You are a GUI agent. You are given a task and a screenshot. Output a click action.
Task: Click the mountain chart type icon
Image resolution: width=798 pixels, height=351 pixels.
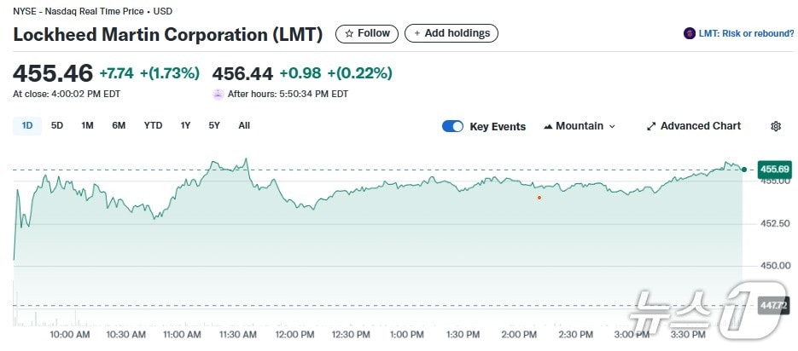pyautogui.click(x=548, y=126)
